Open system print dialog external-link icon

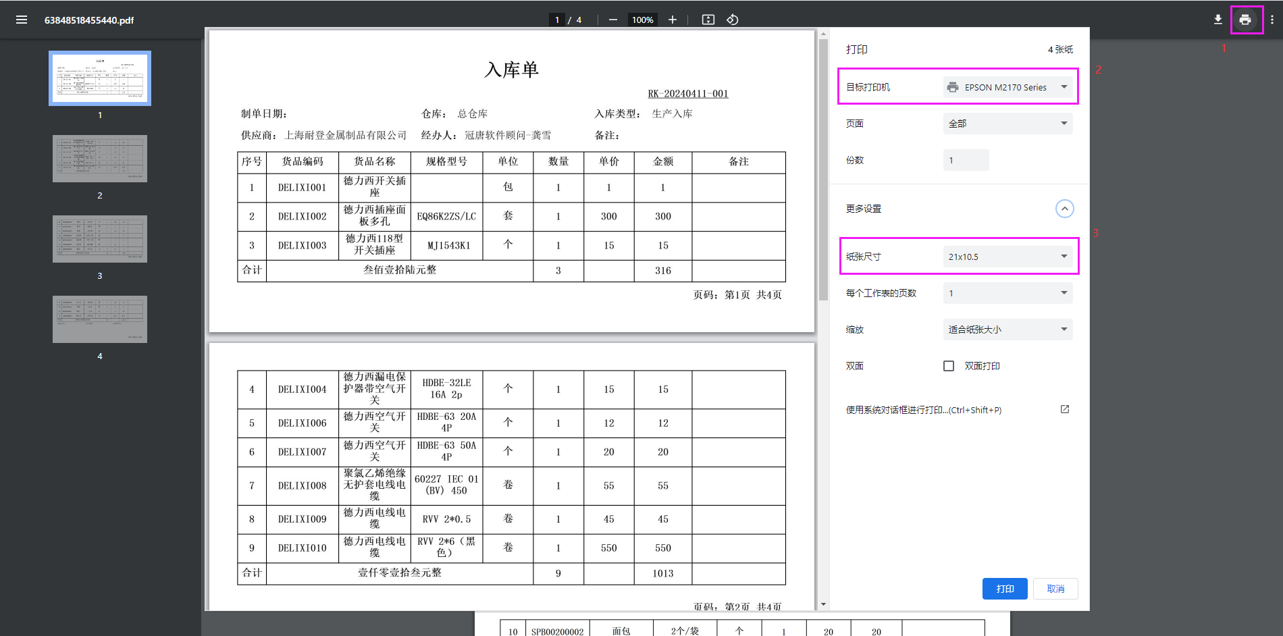1065,409
